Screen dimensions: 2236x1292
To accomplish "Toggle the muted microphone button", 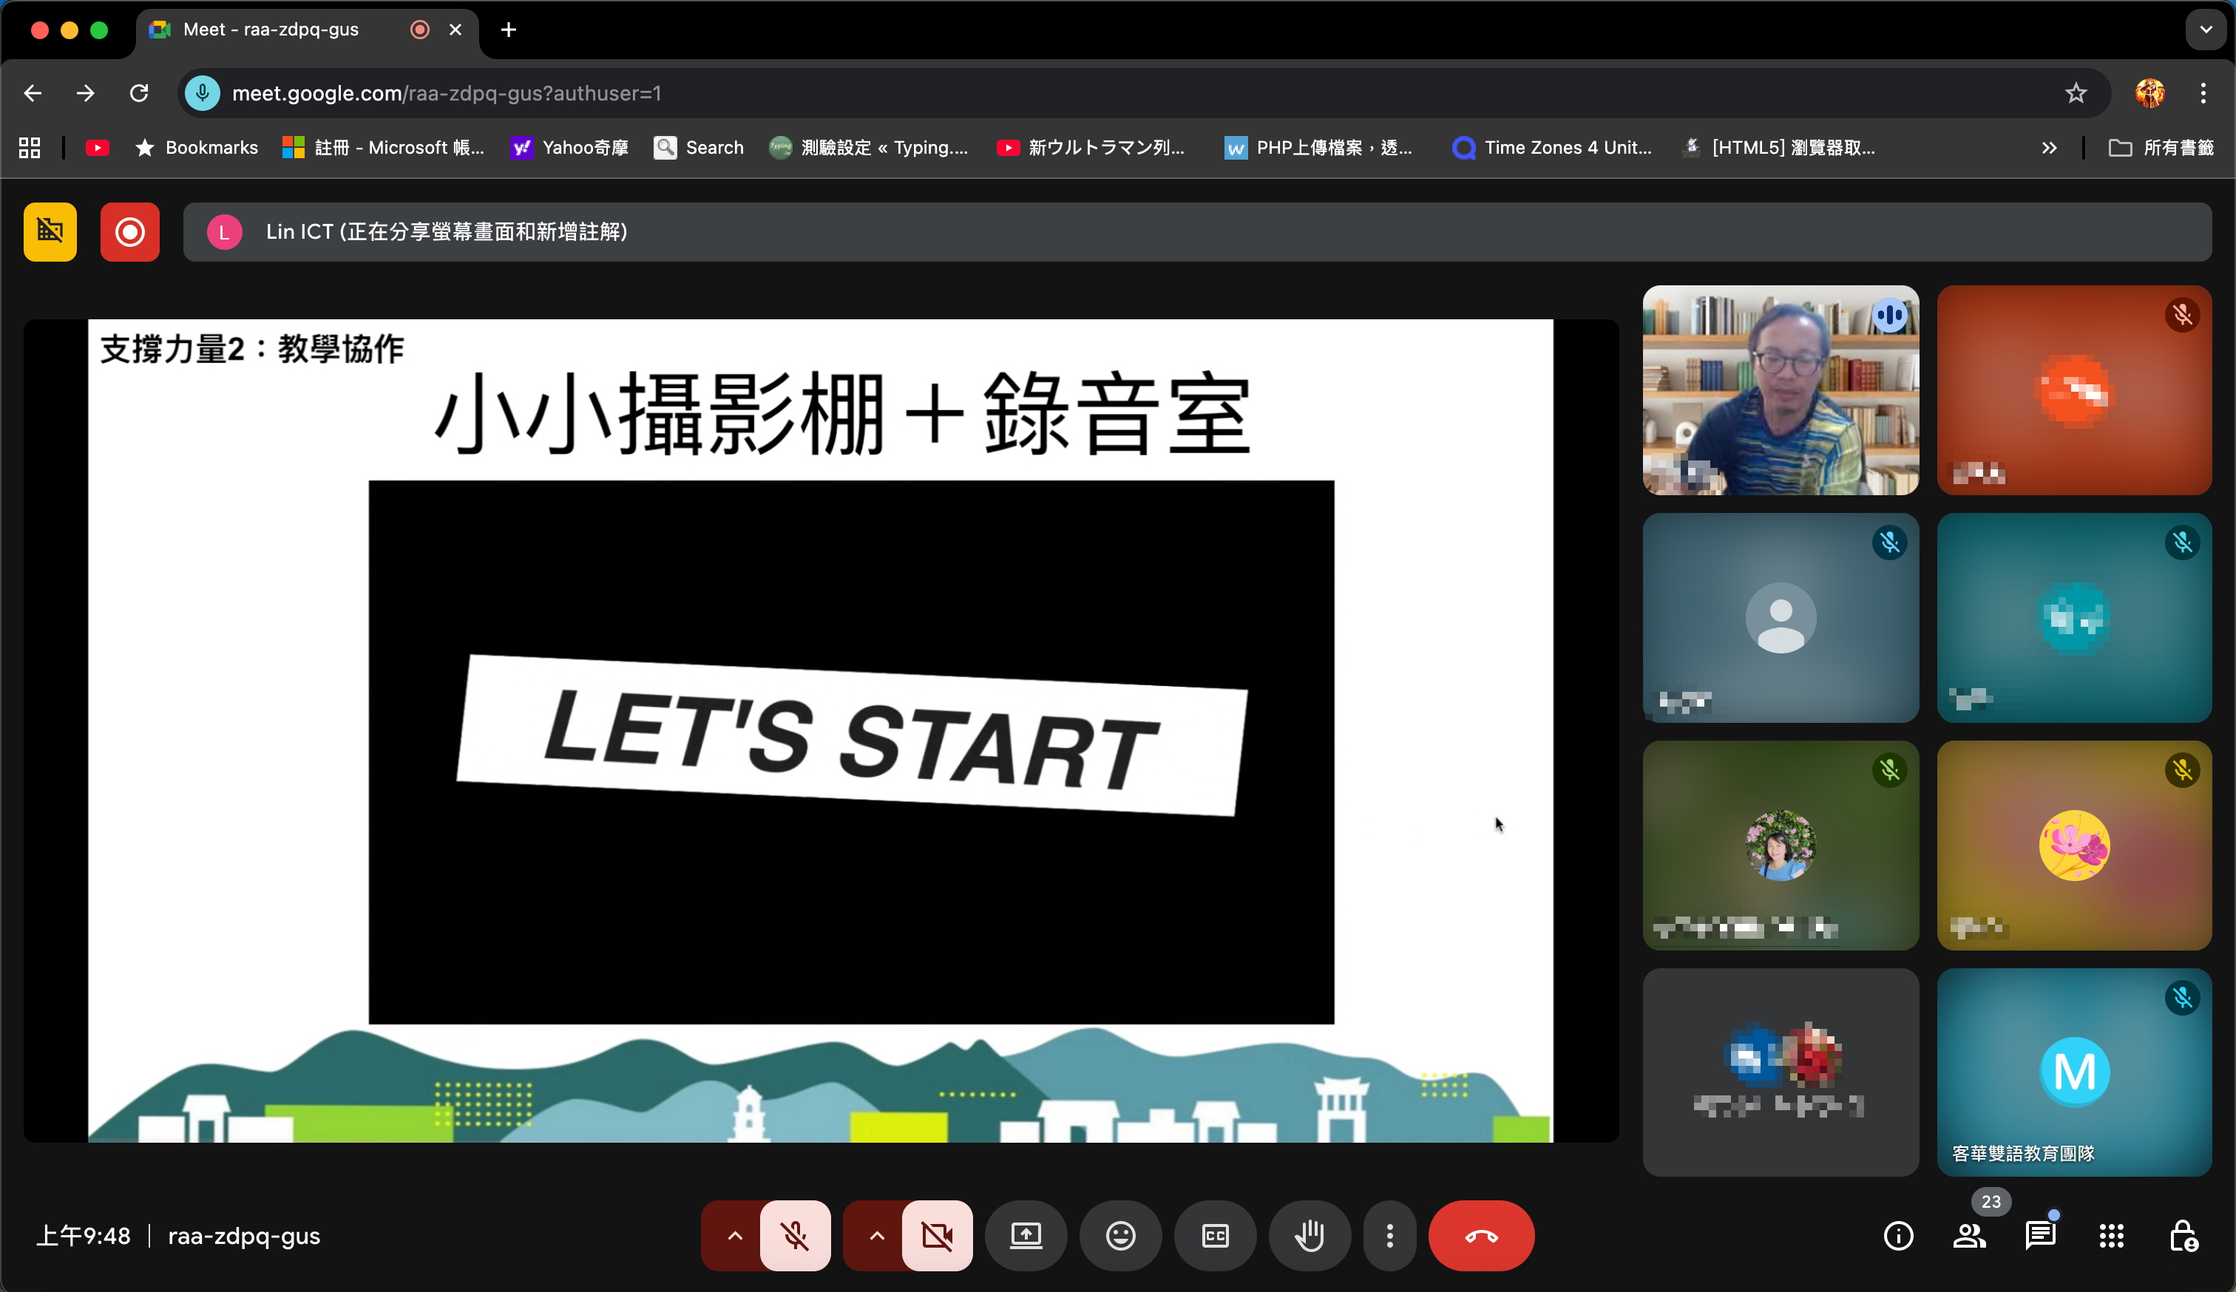I will (795, 1235).
